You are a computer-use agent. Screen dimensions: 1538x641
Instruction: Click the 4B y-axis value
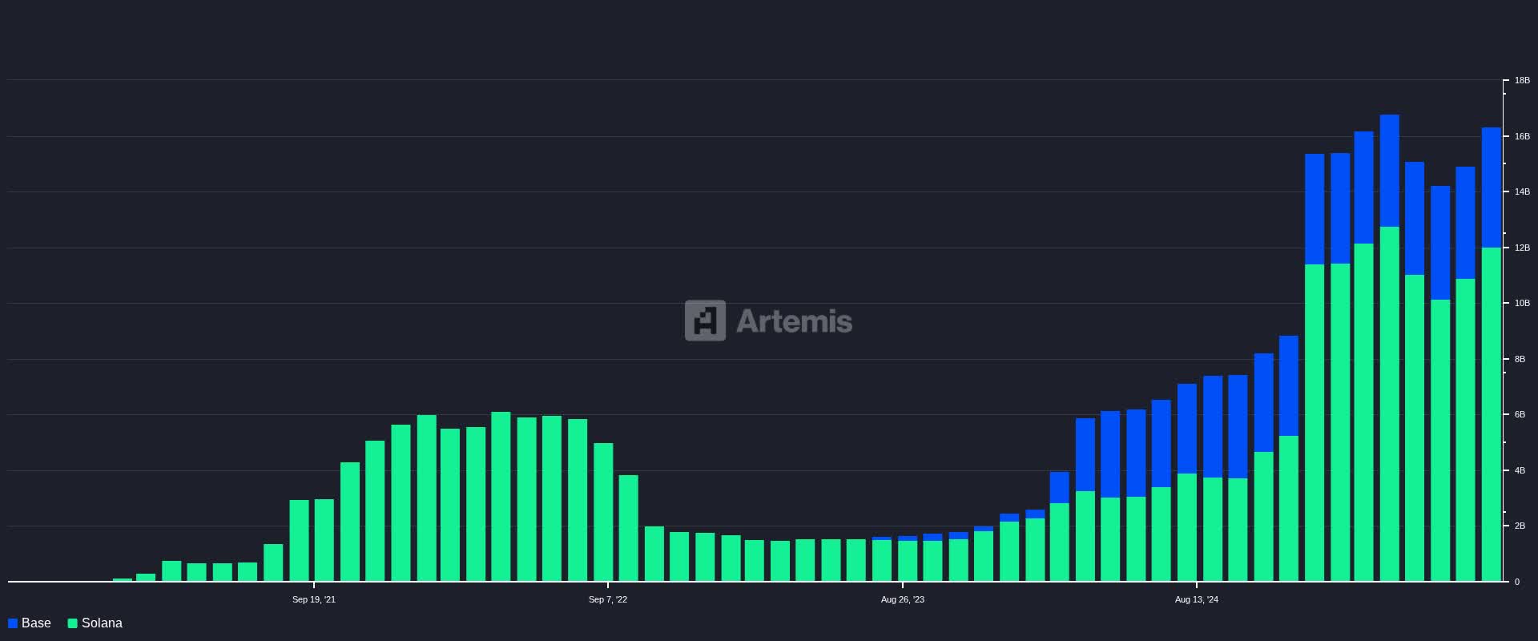click(1520, 470)
